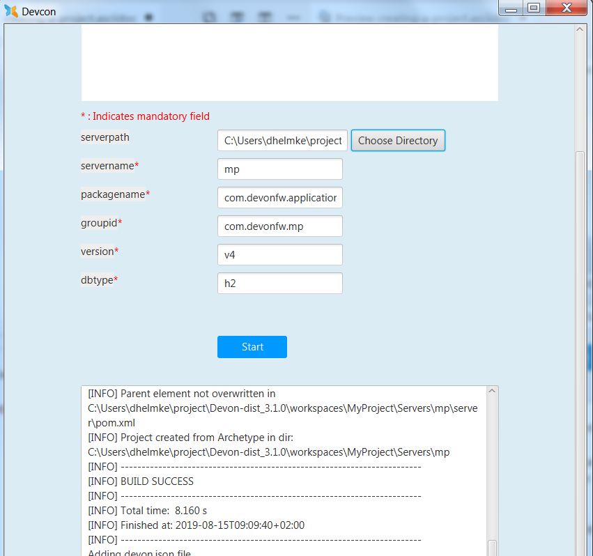Click the 'Adding devon.json file' log line
Image resolution: width=593 pixels, height=556 pixels.
[139, 553]
